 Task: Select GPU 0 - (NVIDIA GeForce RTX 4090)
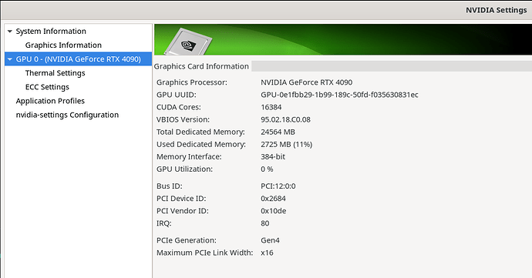[x=79, y=59]
